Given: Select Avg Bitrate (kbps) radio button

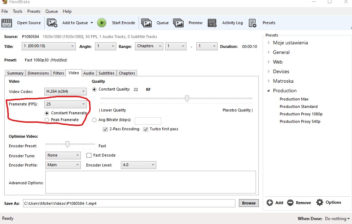Looking at the screenshot, I should click(94, 120).
